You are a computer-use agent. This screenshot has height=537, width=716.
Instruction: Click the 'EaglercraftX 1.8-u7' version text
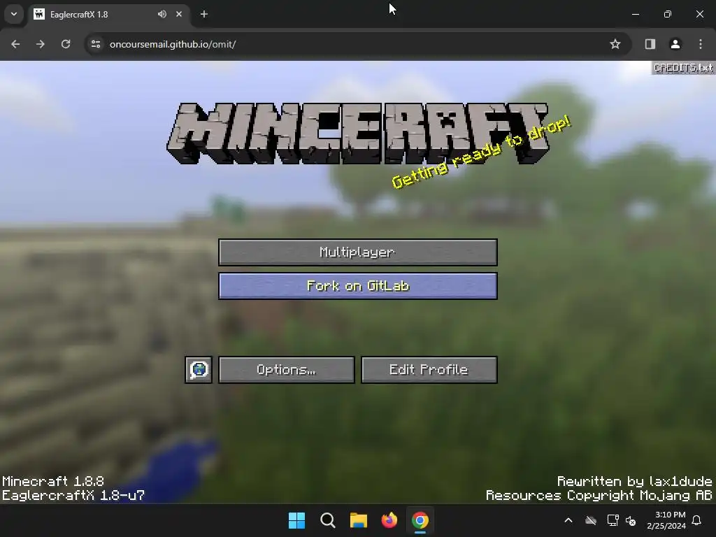pyautogui.click(x=73, y=496)
